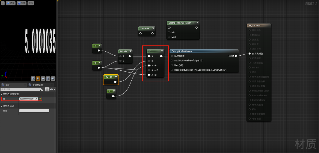Collapse the Divide node preview arrow
319x153 pixels.
(x=130, y=51)
